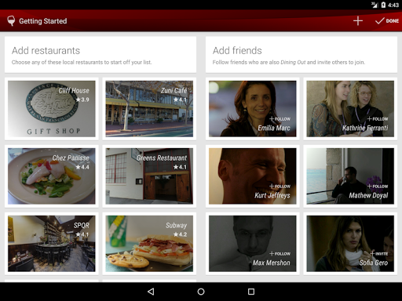Tap the battery status icon
This screenshot has width=402, height=301.
pyautogui.click(x=383, y=5)
